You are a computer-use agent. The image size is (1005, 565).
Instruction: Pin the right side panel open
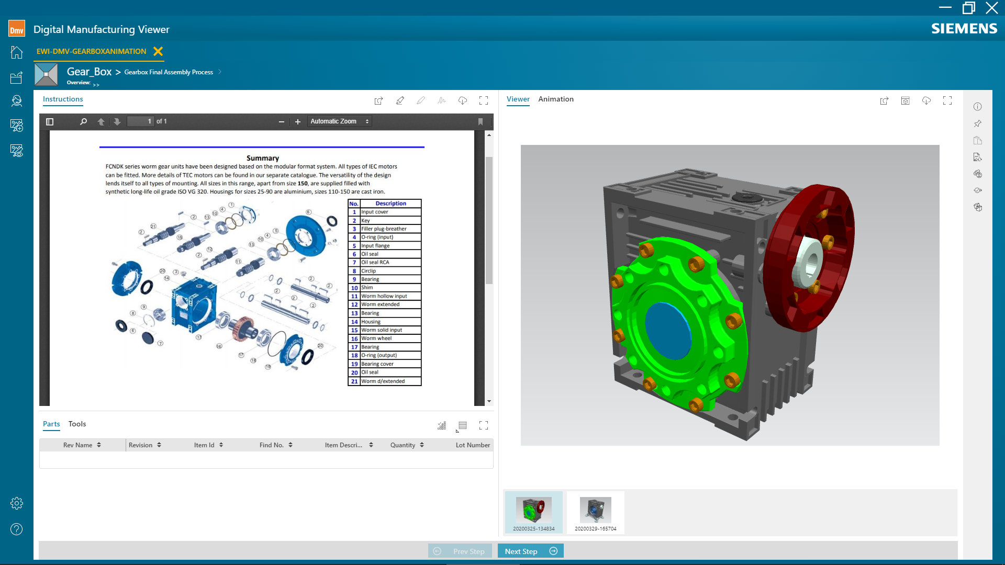[x=978, y=123]
